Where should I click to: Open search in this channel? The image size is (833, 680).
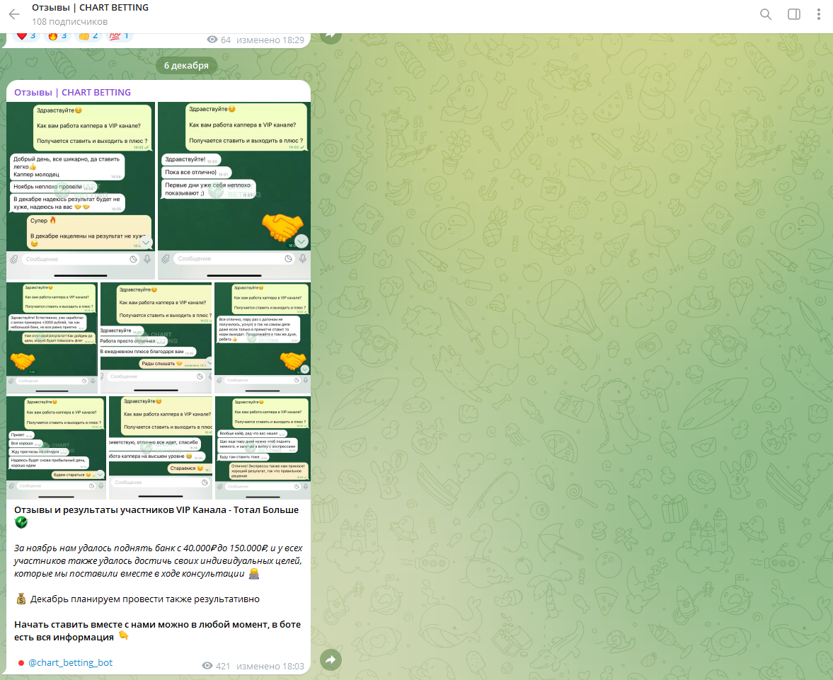click(766, 14)
